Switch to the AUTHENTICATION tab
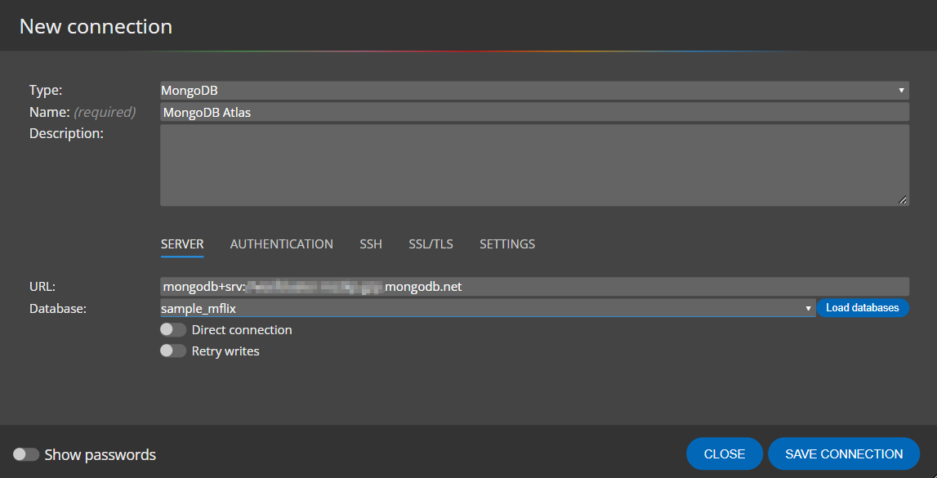The width and height of the screenshot is (937, 478). tap(281, 243)
